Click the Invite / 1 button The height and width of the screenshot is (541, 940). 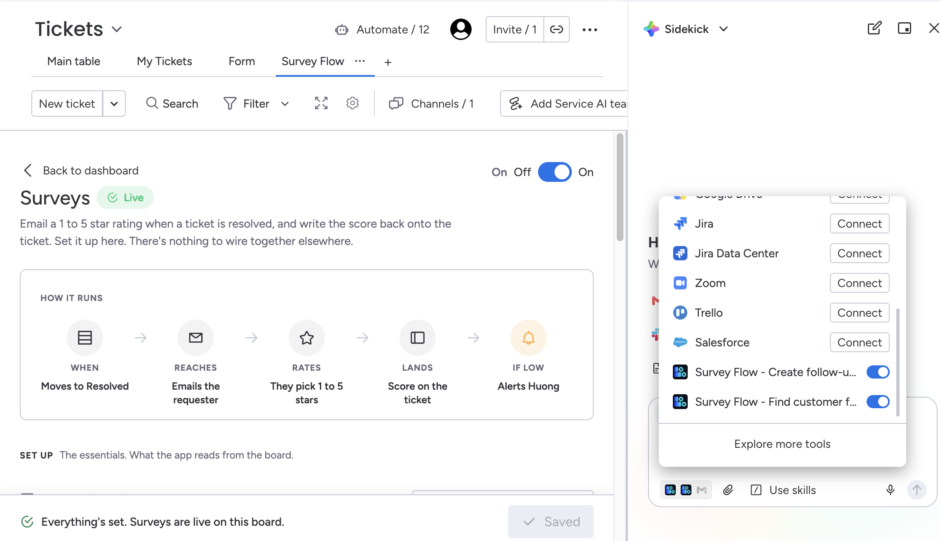coord(515,29)
